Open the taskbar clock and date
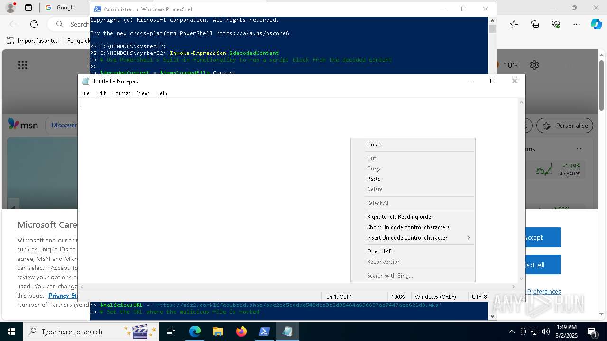This screenshot has width=607, height=341. [567, 332]
